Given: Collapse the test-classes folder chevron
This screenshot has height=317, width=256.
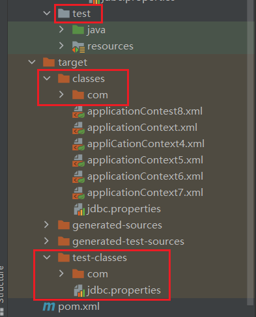Looking at the screenshot, I should [x=47, y=258].
